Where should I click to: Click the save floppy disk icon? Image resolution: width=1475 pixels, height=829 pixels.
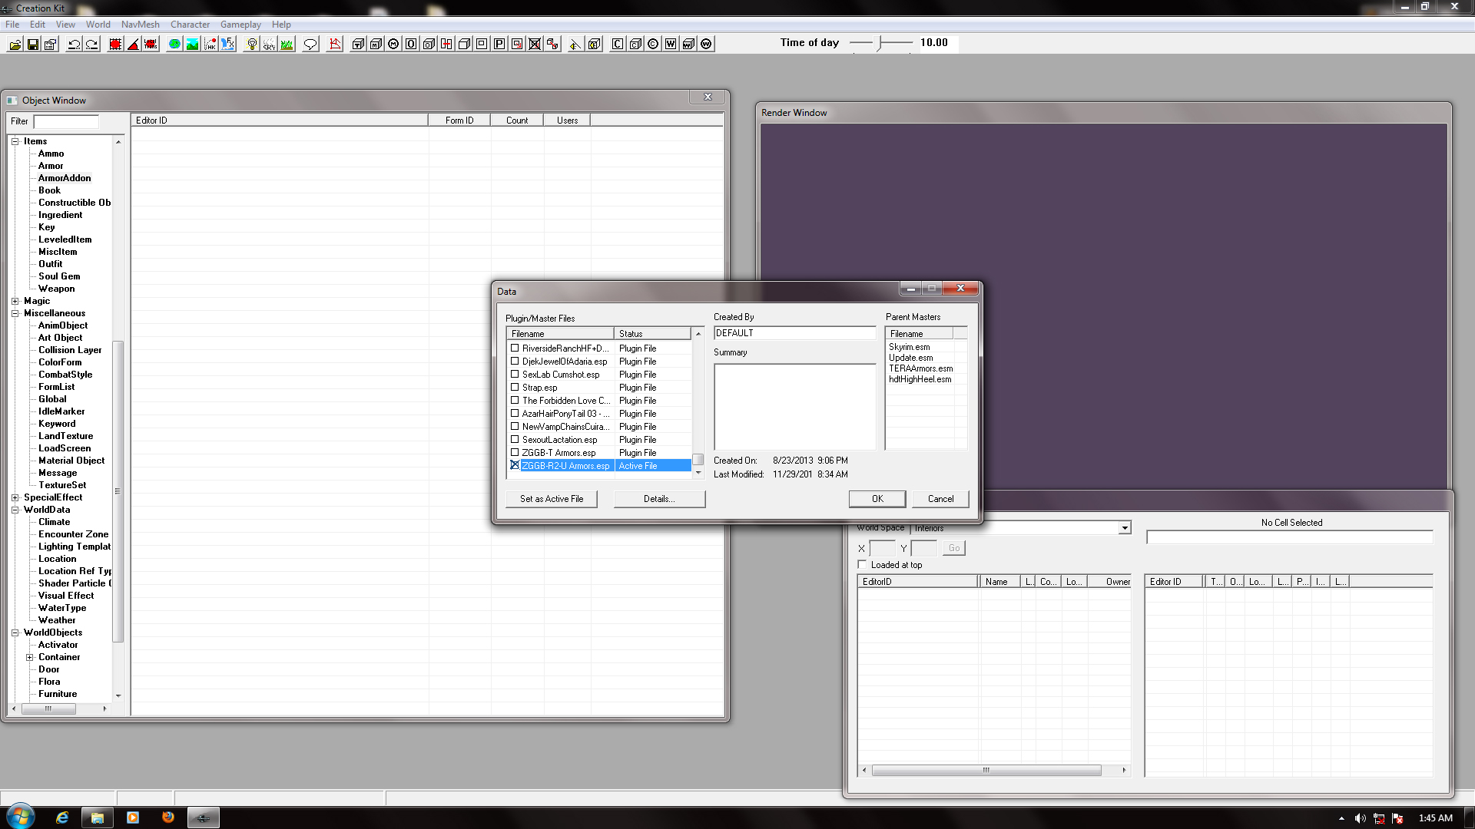point(32,45)
